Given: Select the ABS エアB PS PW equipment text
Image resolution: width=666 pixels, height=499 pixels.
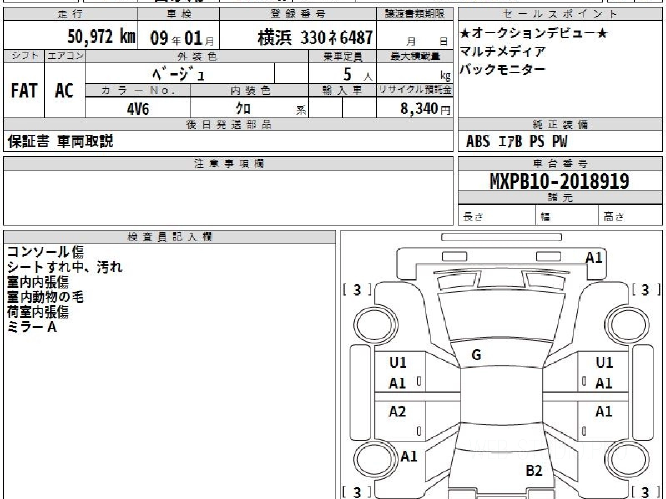Looking at the screenshot, I should tap(516, 142).
